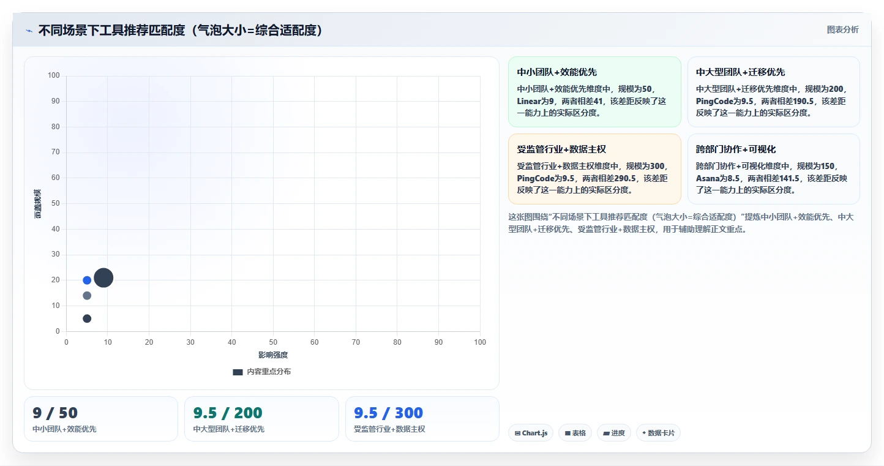
Task: Click the 图表分析 label in the header
Action: tap(842, 29)
